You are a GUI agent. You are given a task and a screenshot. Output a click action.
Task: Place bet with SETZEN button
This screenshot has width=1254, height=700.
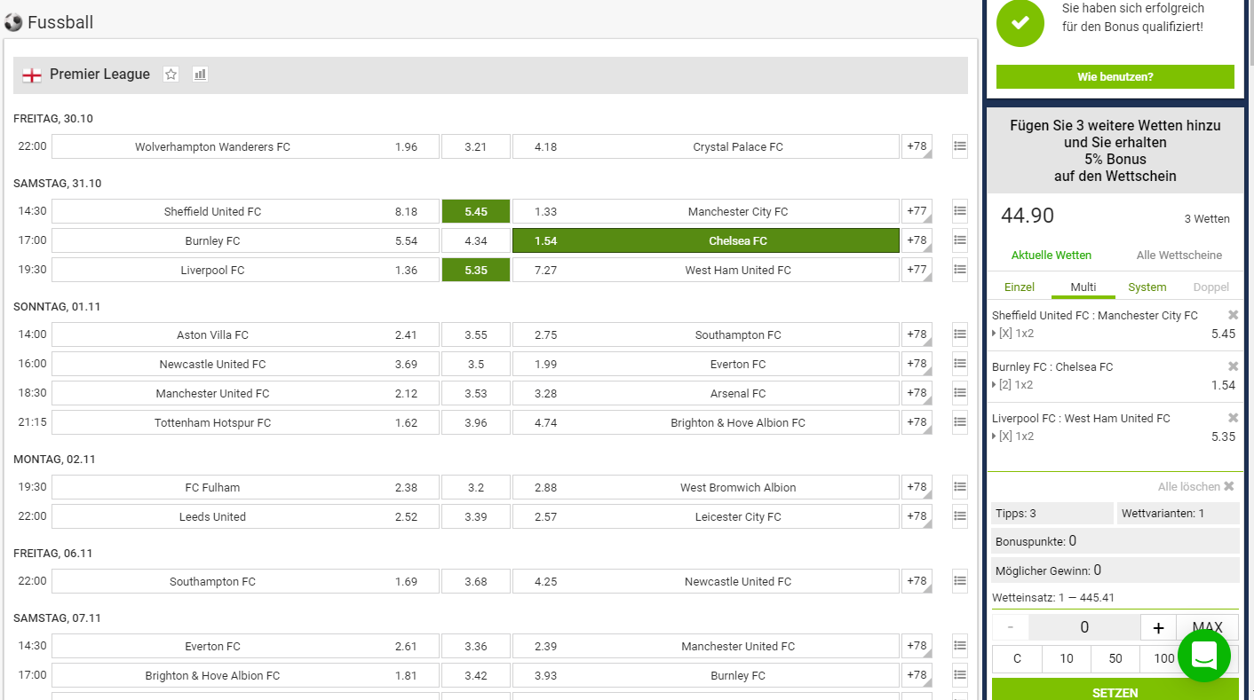pyautogui.click(x=1115, y=691)
